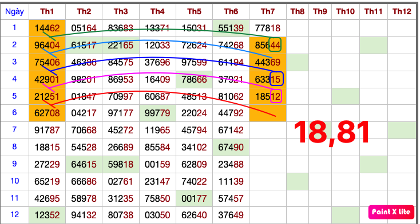
Task: Click the magenta-boxed 12 in cell 18512
Action: click(x=276, y=96)
